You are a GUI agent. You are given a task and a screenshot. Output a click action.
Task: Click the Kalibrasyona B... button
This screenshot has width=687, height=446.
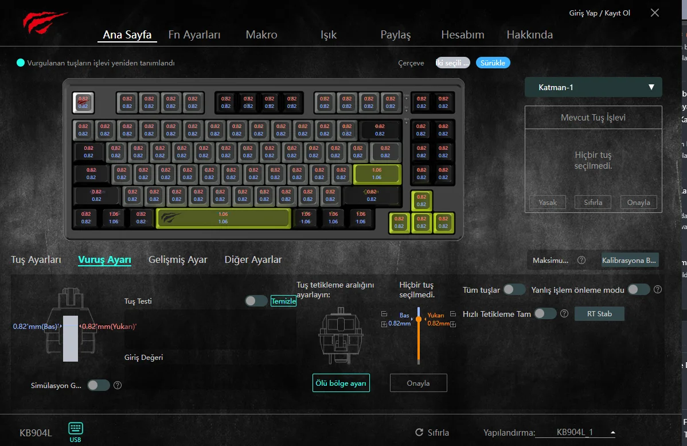point(629,260)
